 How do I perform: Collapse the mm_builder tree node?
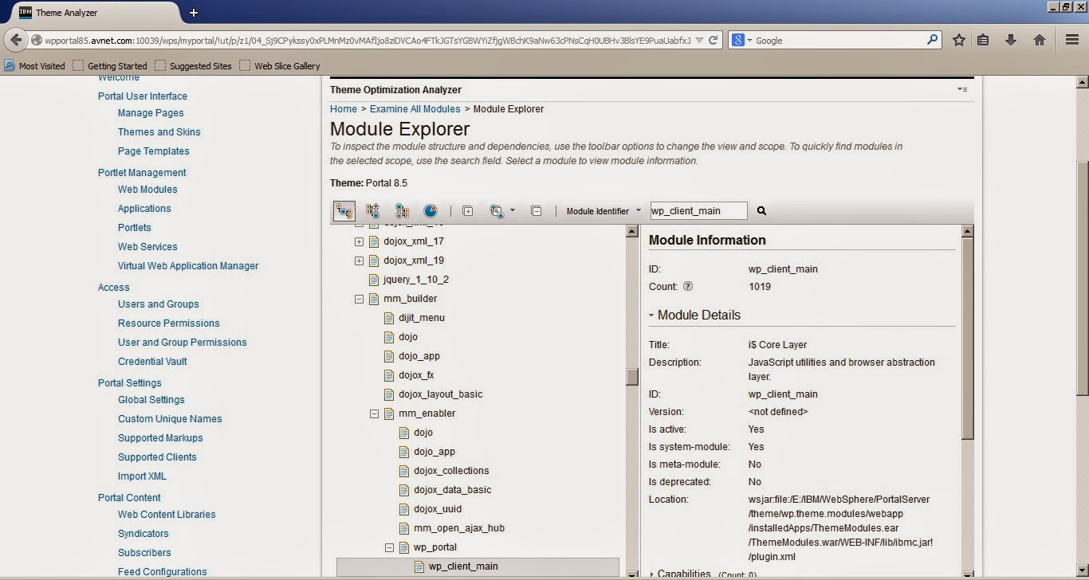(x=359, y=299)
